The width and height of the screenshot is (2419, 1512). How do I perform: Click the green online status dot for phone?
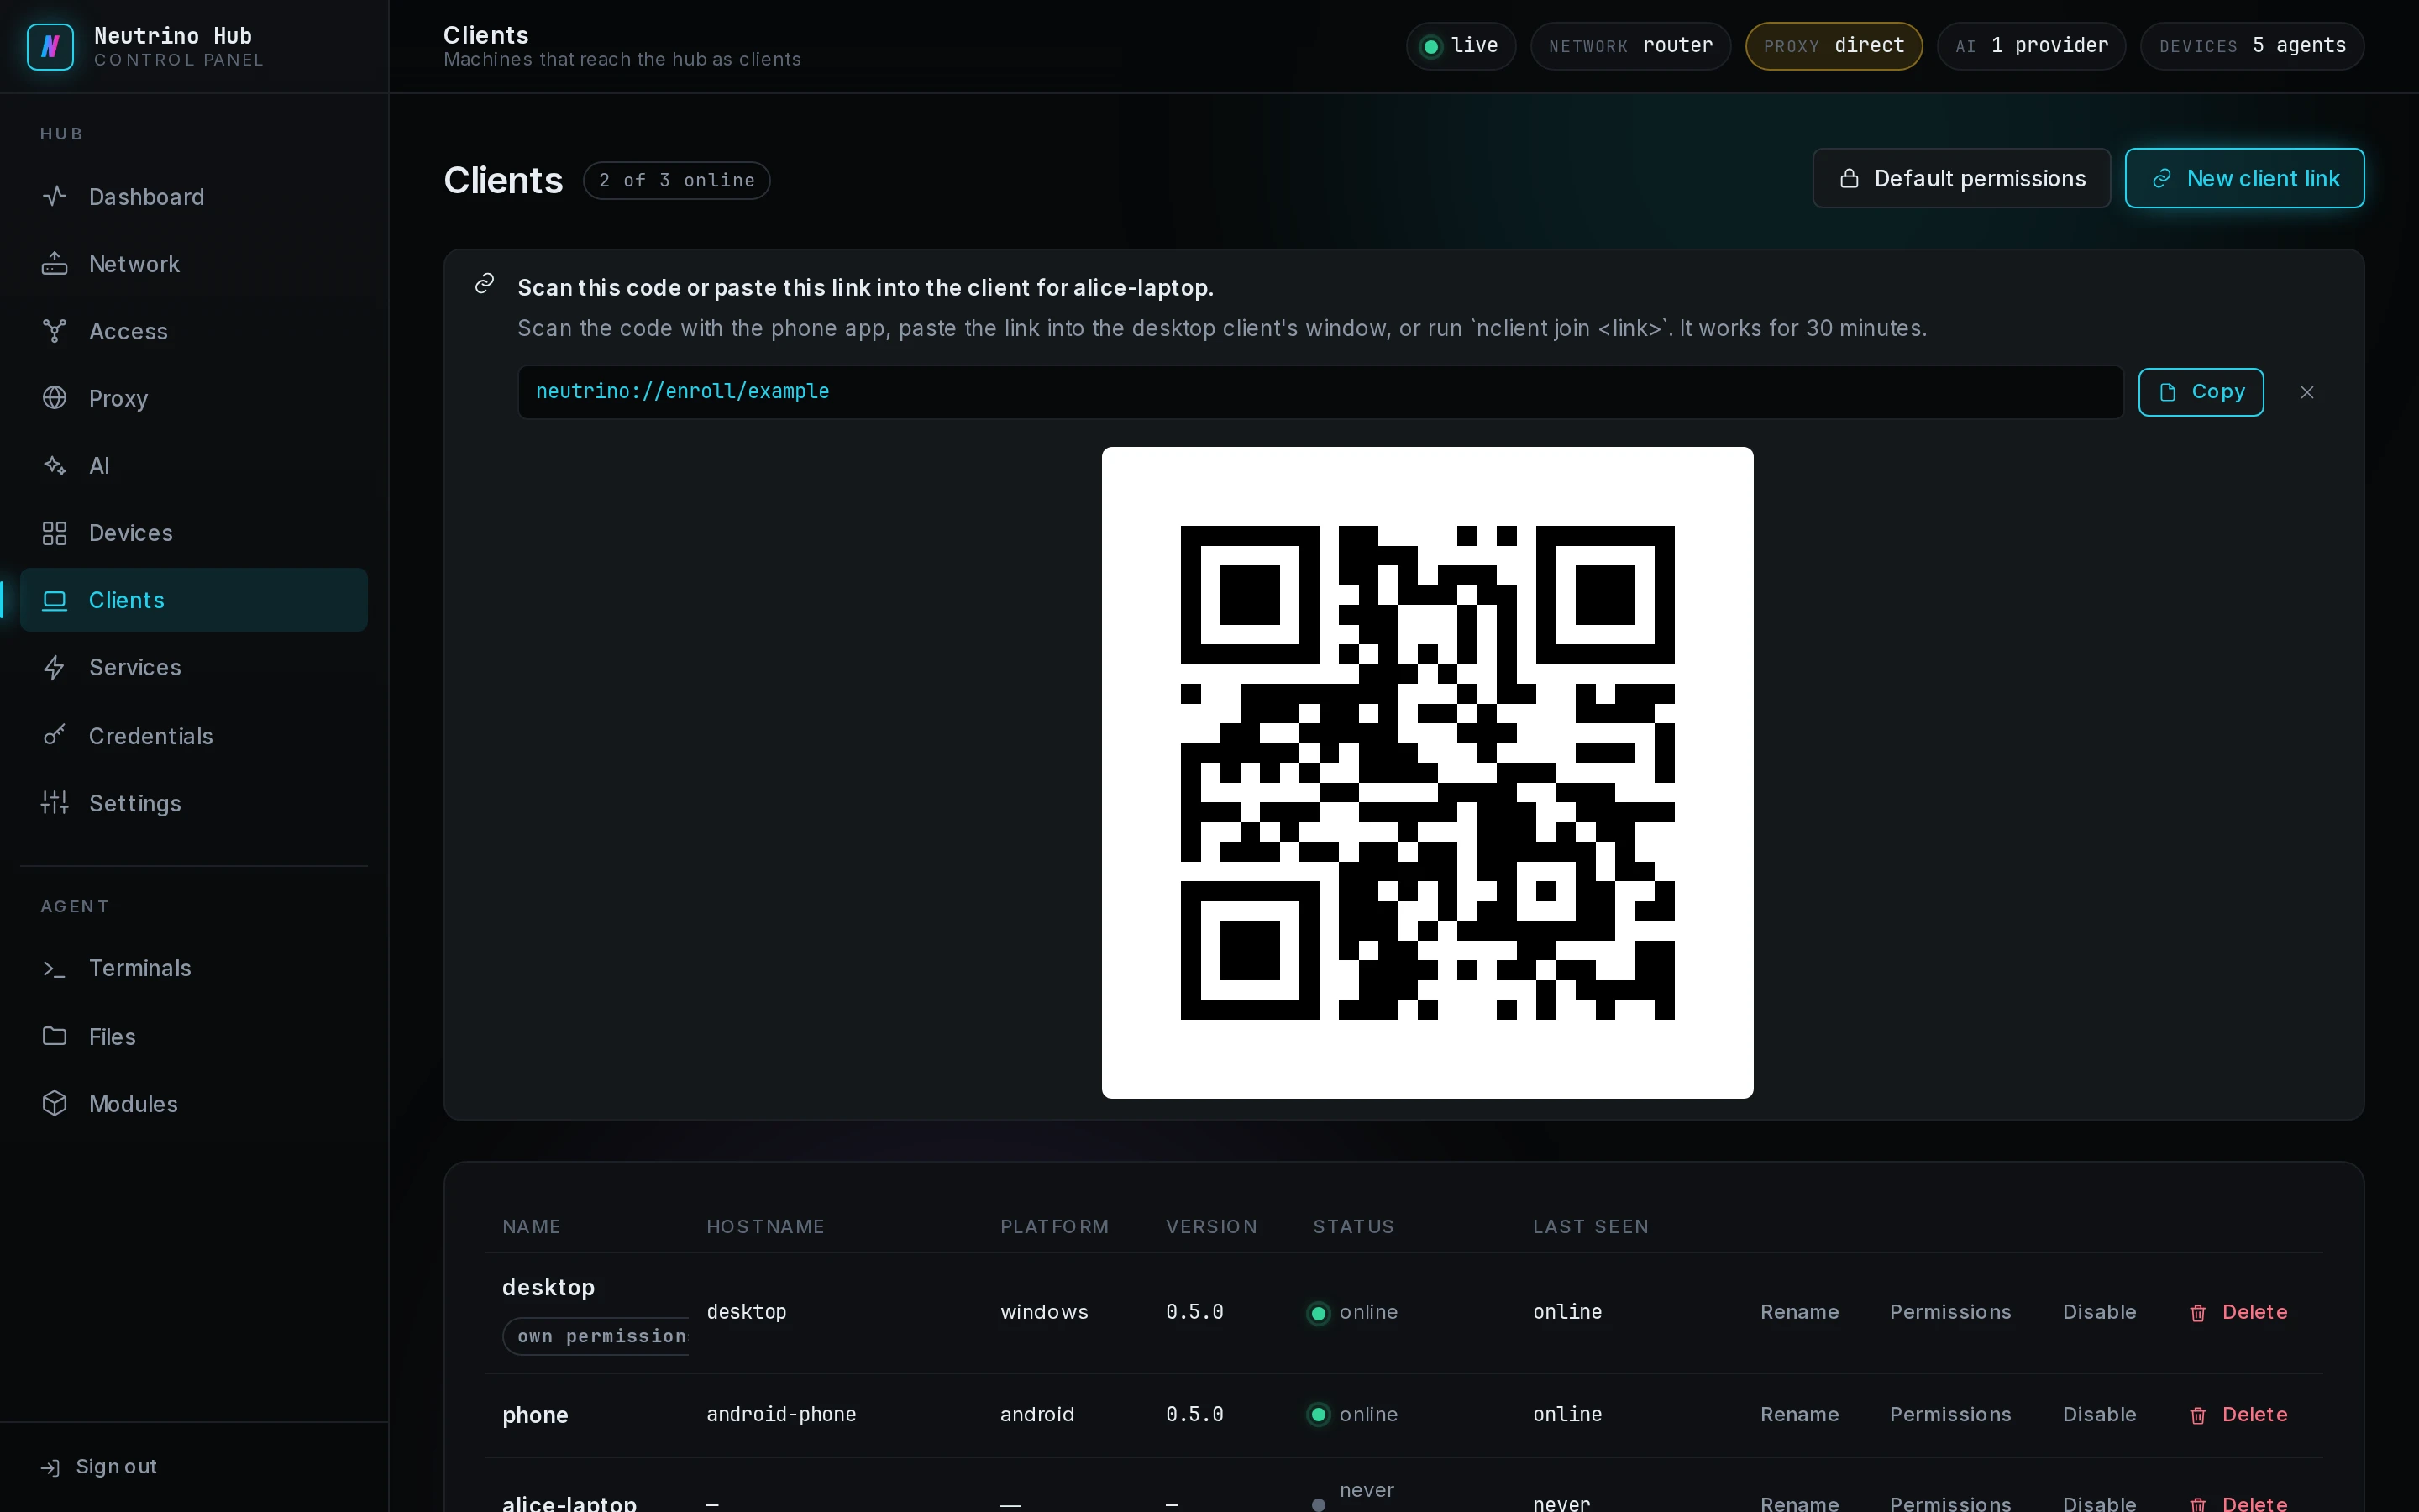coord(1319,1414)
